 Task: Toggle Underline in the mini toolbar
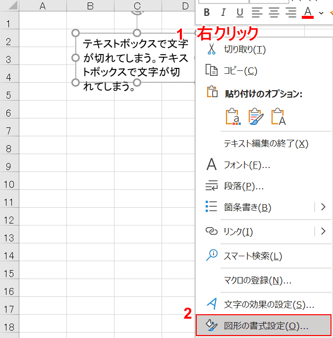(x=240, y=12)
